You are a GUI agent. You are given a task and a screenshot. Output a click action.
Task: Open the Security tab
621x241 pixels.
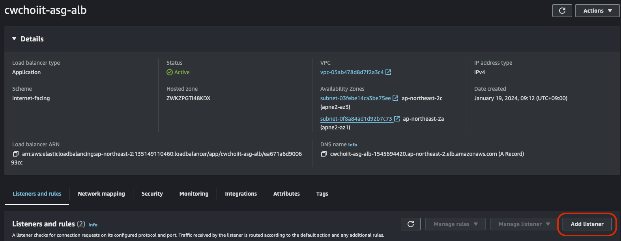152,194
